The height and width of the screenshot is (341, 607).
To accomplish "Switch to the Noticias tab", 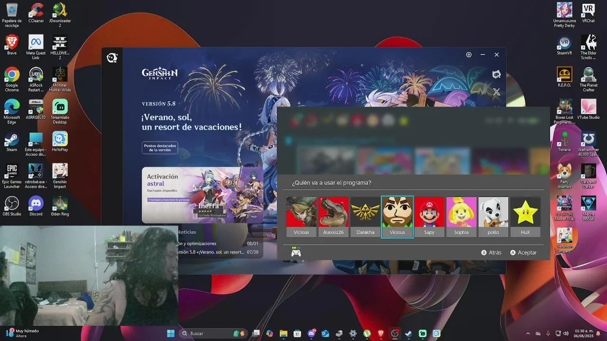I will pos(187,232).
